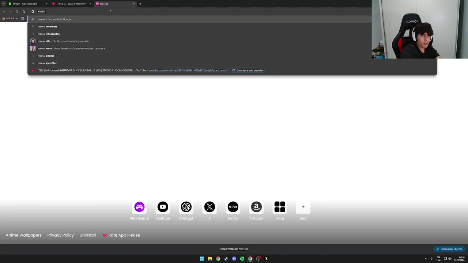The width and height of the screenshot is (468, 263).
Task: Switch to Stream - Kick Dashboard tab
Action: pyautogui.click(x=28, y=4)
